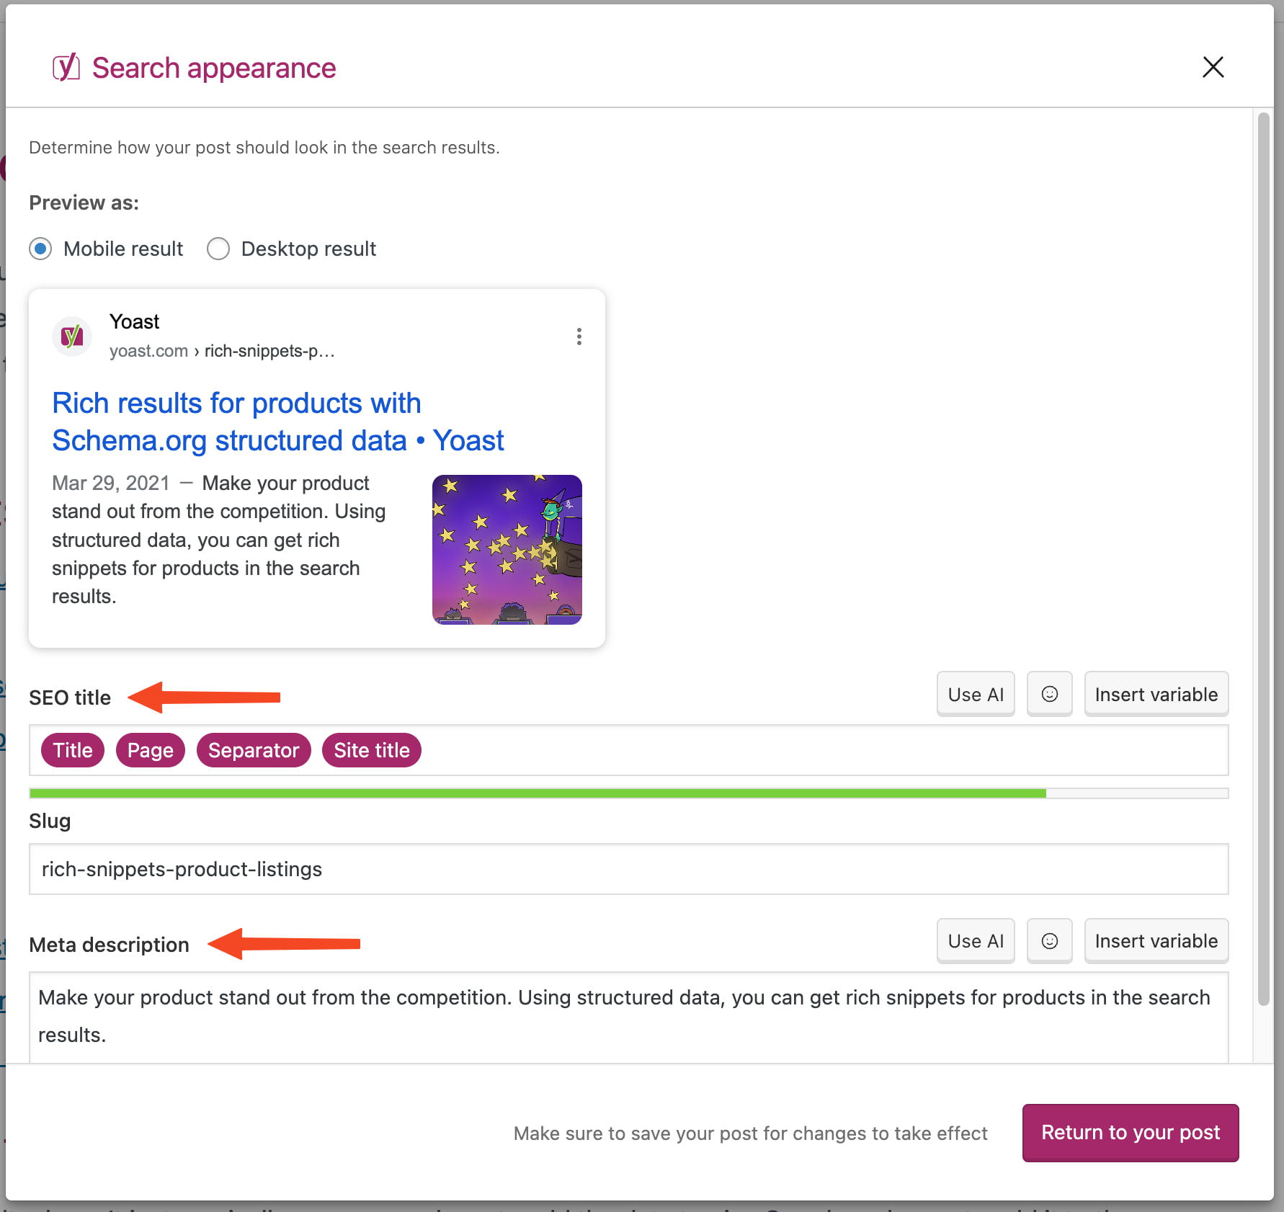Click Use AI for the meta description

coord(975,940)
